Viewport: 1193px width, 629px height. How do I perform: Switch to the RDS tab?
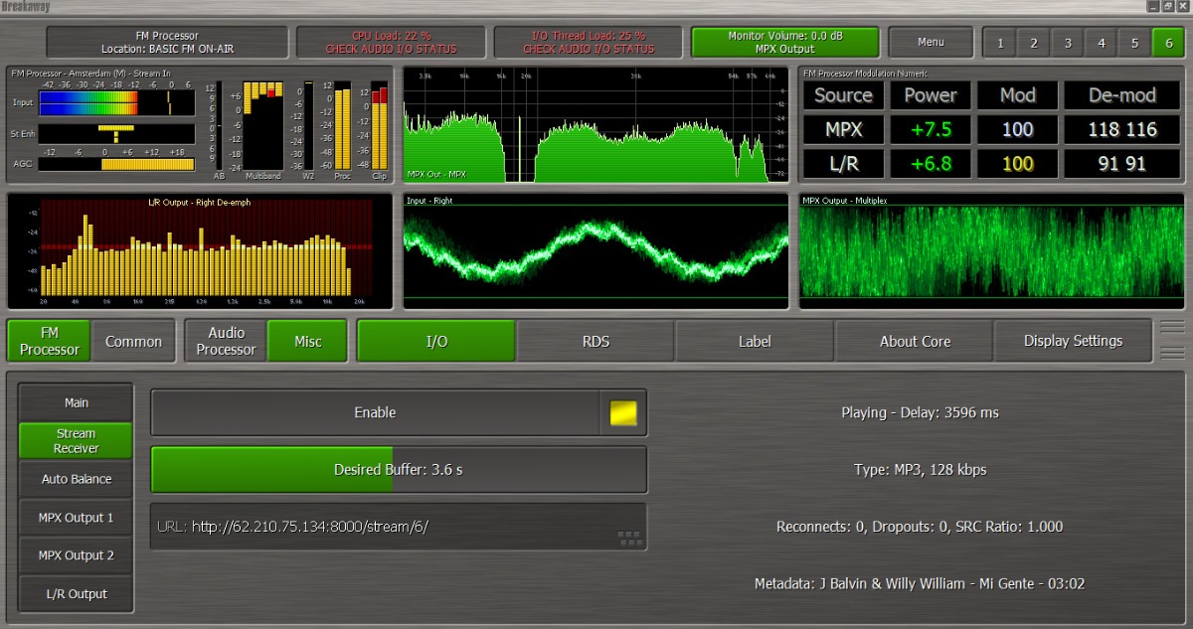(596, 341)
